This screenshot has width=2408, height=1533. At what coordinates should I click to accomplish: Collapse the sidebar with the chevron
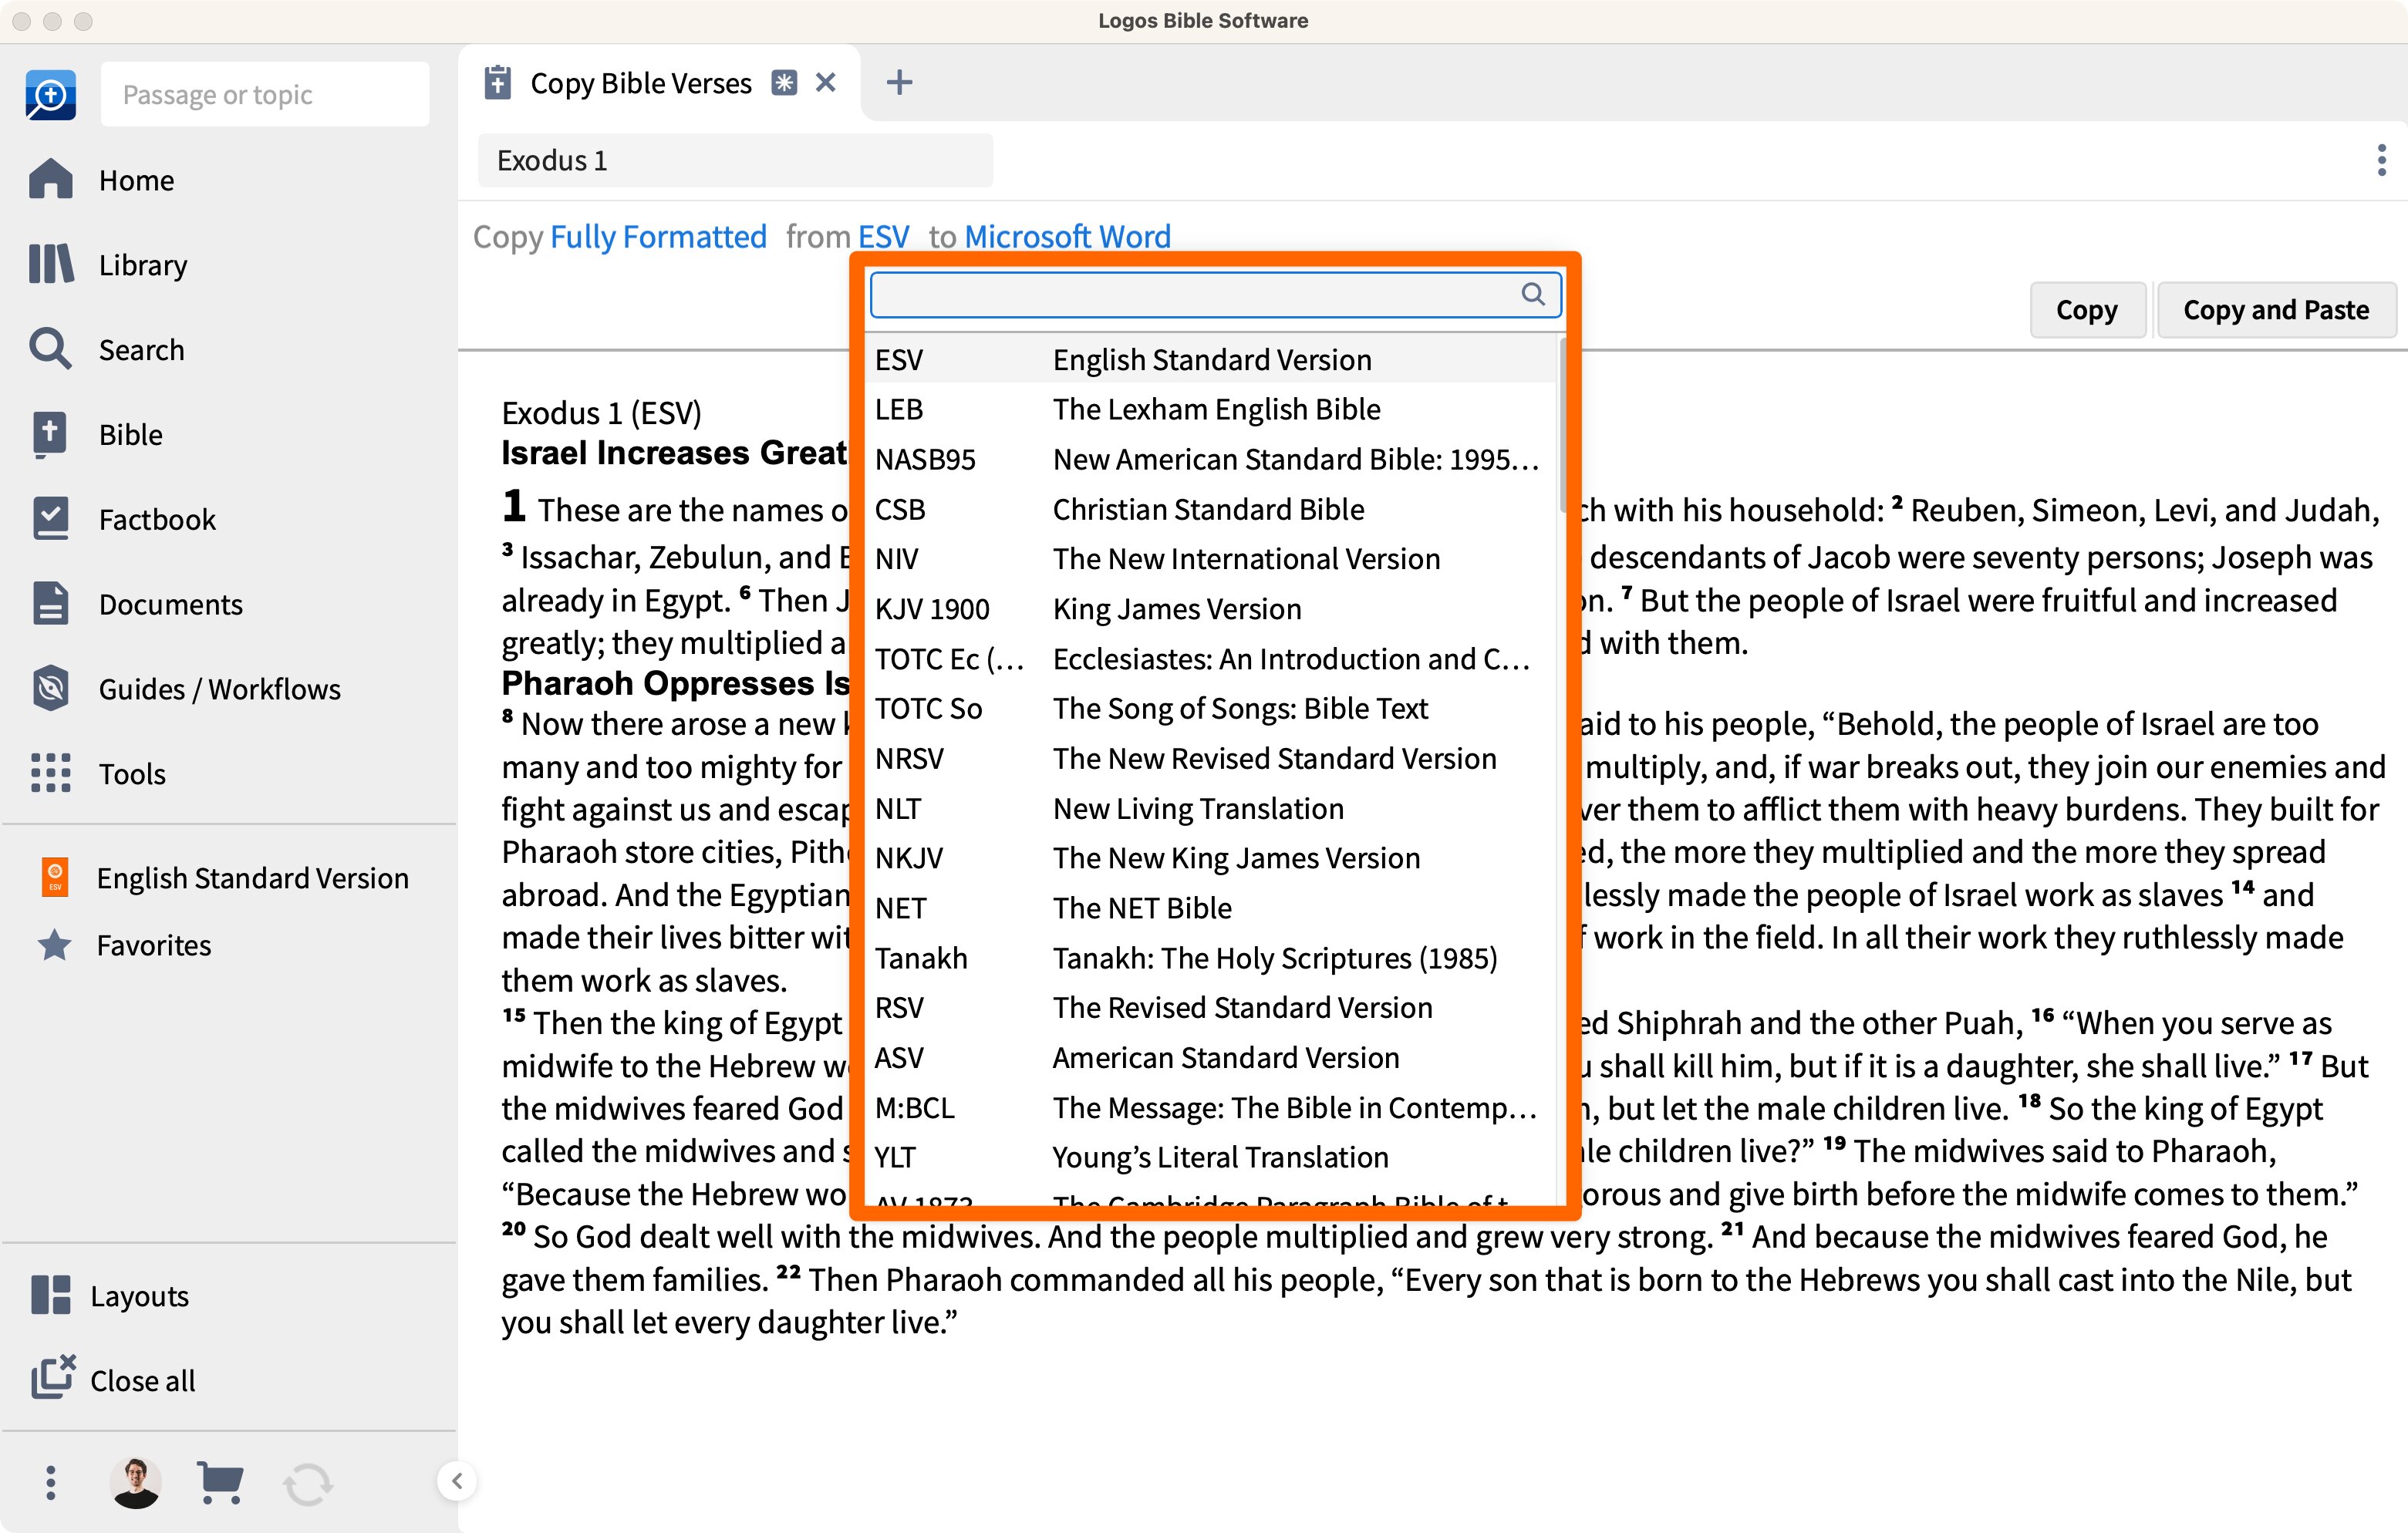coord(457,1481)
